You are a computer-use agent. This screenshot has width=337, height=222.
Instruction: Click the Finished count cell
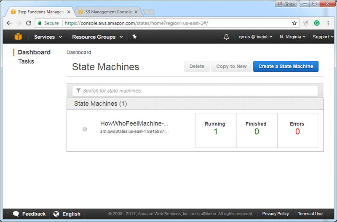[257, 131]
